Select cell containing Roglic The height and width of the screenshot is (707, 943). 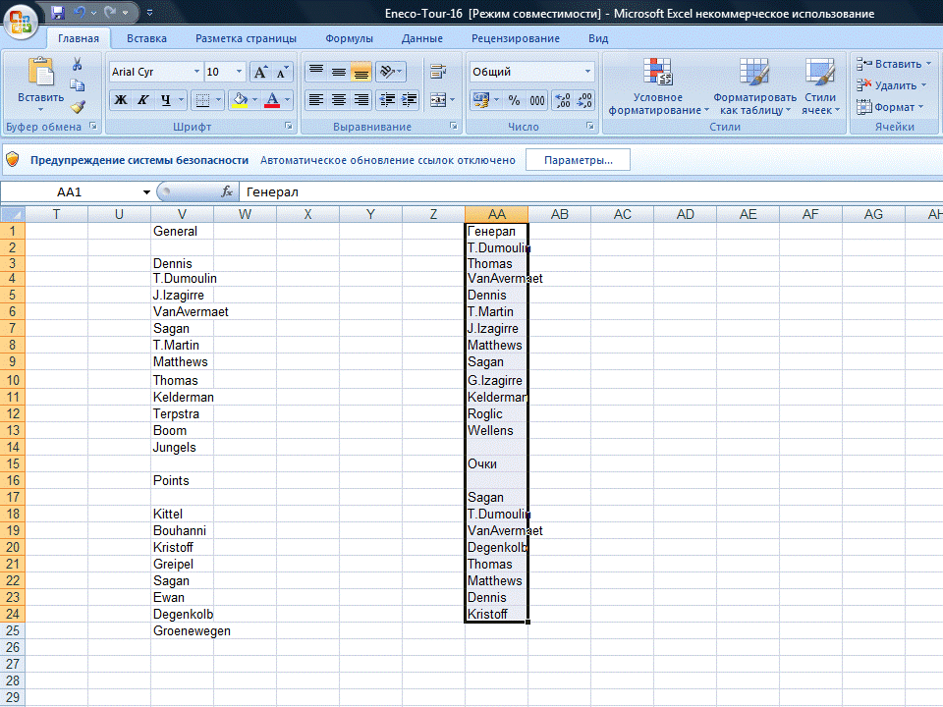497,413
